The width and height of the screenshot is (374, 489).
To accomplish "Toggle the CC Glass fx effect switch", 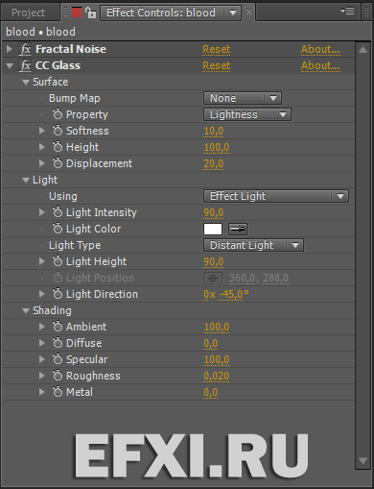I will [25, 65].
